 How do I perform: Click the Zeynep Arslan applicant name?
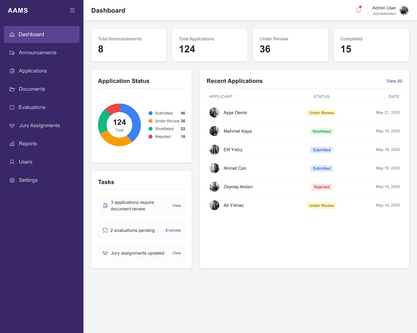[x=238, y=187]
